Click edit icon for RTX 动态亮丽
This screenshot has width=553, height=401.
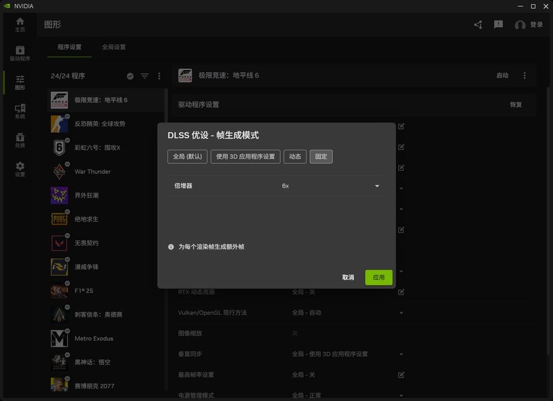tap(401, 292)
